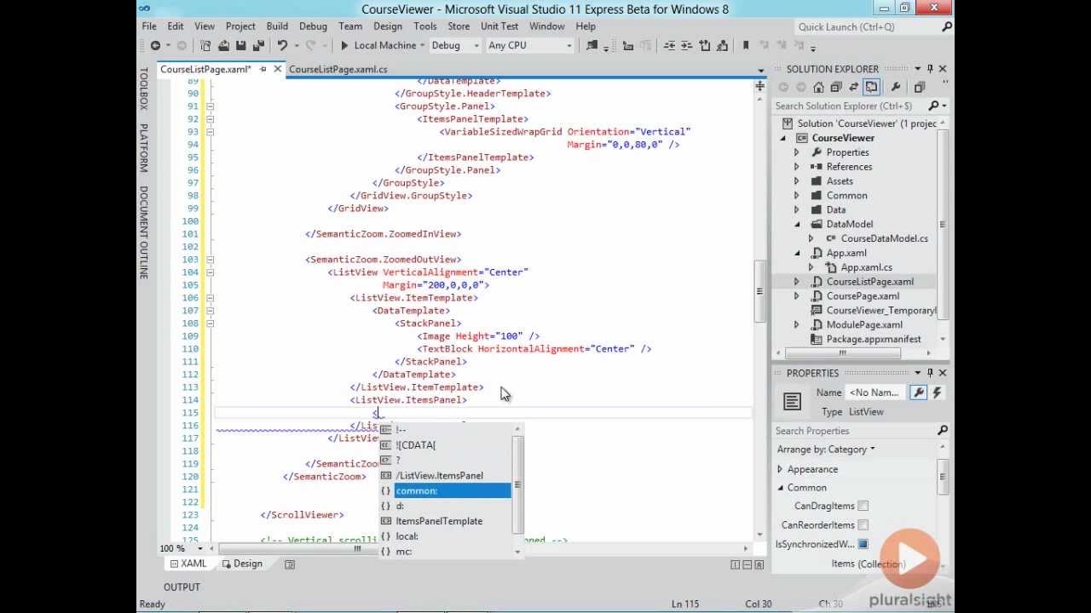Comment out selected lines icon
The height and width of the screenshot is (613, 1091).
[x=706, y=45]
